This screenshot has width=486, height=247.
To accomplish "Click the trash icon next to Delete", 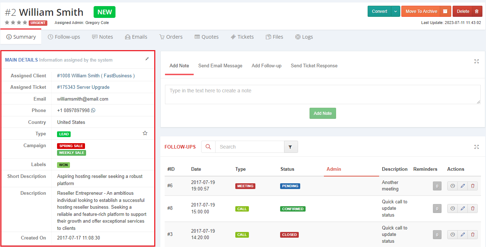I will pyautogui.click(x=477, y=11).
